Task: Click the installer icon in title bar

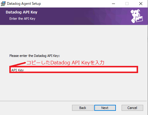Action: click(x=3, y=4)
